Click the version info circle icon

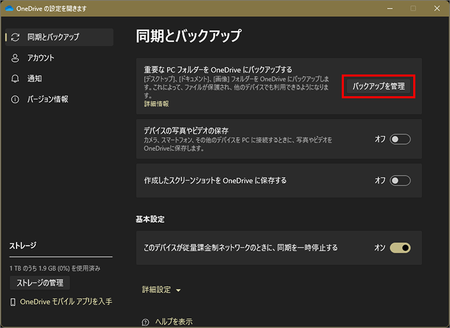tap(15, 99)
